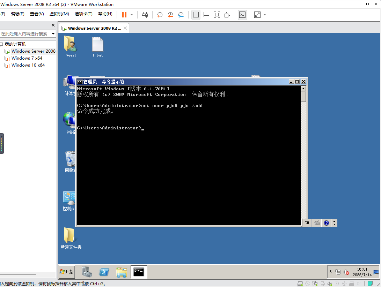Screen dimensions: 381x287
Task: Take a snapshot of this virtual machine
Action: [x=160, y=15]
